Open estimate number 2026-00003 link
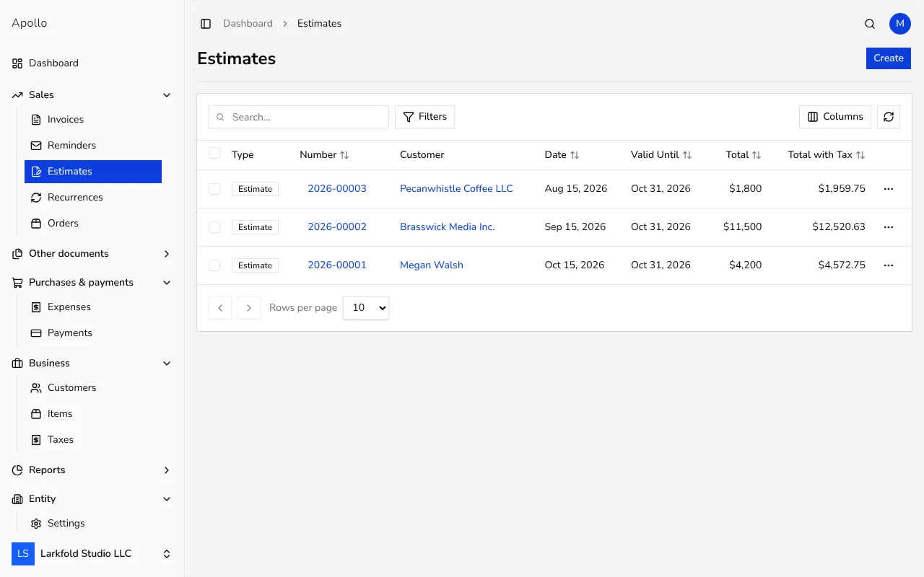The image size is (924, 577). pyautogui.click(x=337, y=189)
